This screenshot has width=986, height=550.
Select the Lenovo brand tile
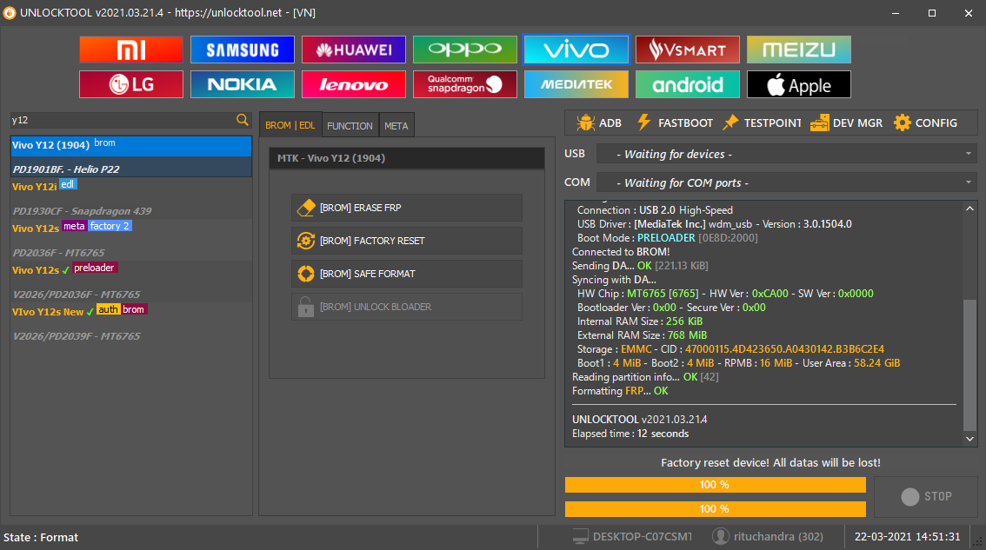point(353,84)
